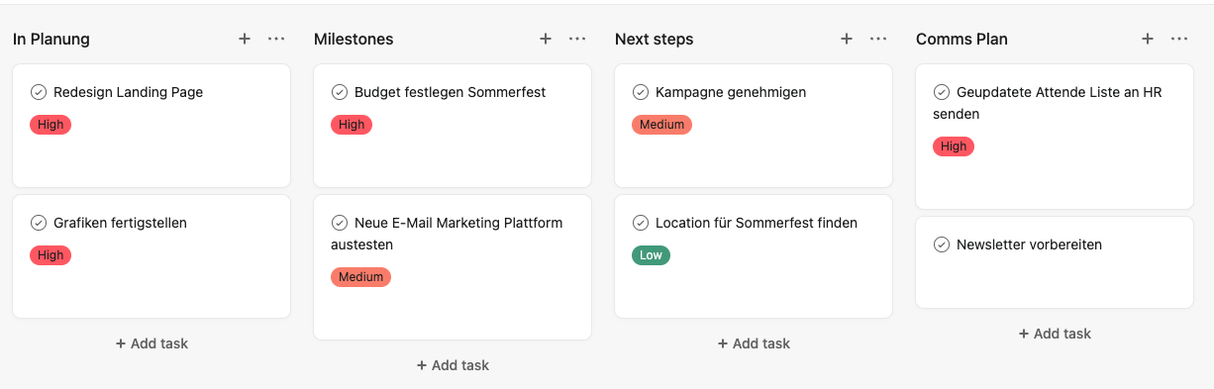Open the Milestones column more options

[577, 39]
